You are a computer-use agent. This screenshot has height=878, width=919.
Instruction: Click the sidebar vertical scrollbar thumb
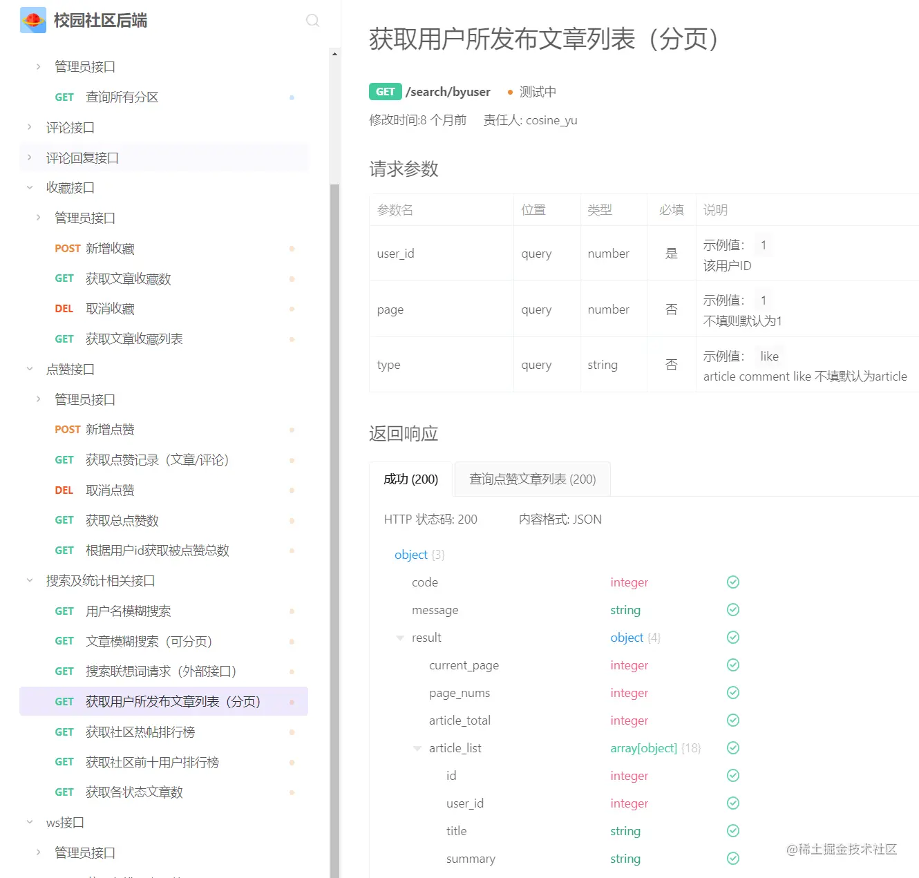click(x=334, y=531)
